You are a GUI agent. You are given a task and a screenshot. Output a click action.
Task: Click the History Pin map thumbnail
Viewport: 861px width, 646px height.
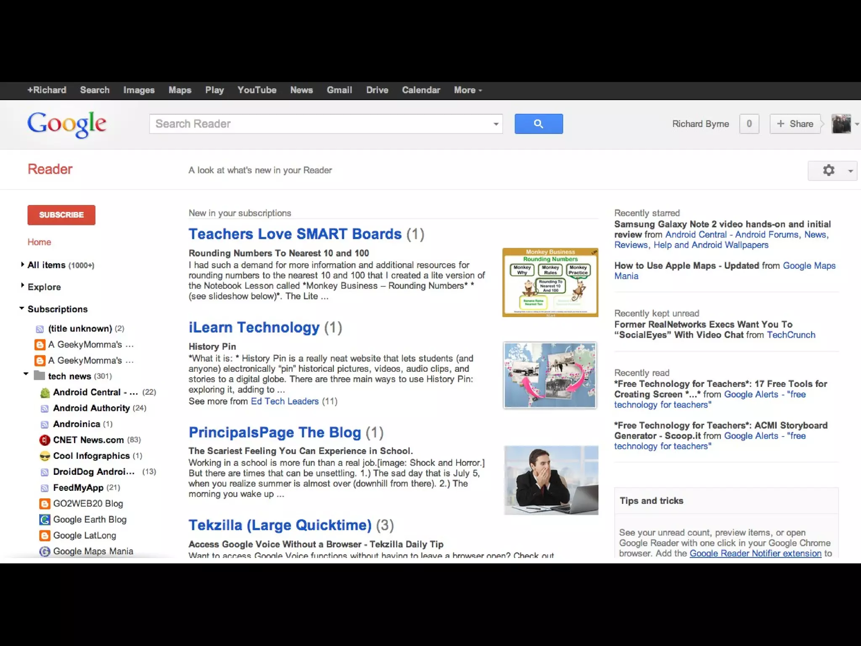coord(550,375)
